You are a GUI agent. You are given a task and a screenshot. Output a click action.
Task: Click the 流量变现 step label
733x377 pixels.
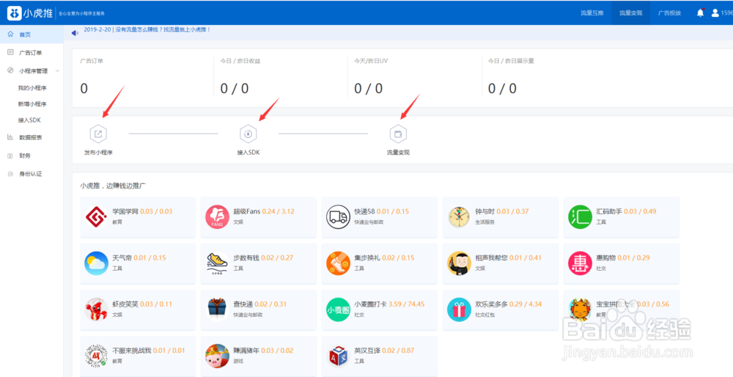[398, 153]
